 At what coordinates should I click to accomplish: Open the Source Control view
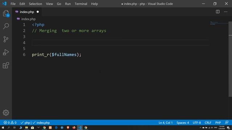(6, 39)
